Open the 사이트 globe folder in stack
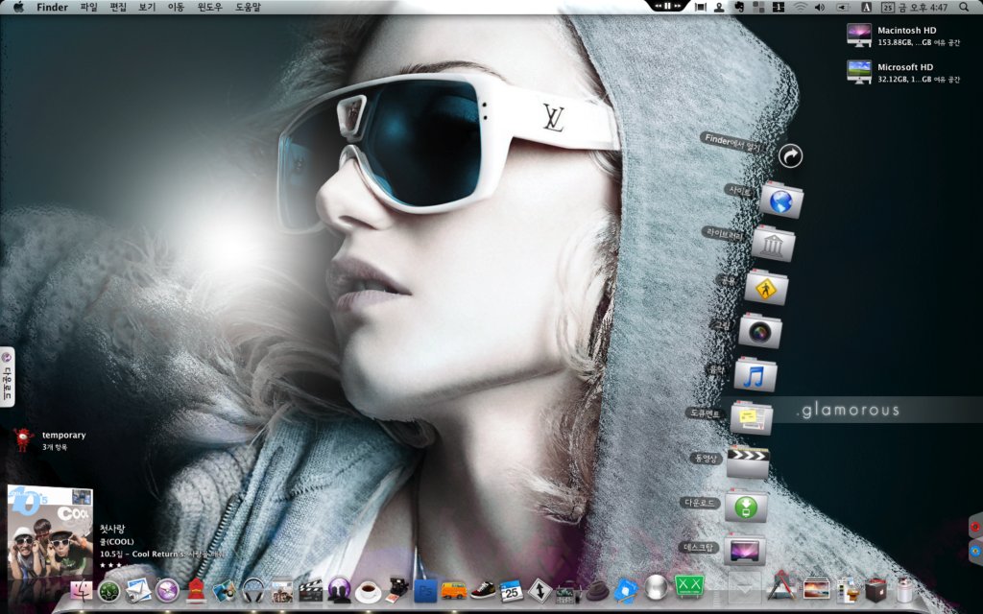Image resolution: width=983 pixels, height=614 pixels. [781, 201]
